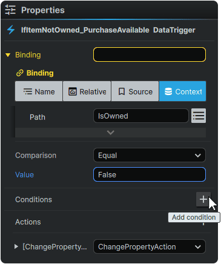Expand the ChangeProperty action tree item
Image resolution: width=221 pixels, height=264 pixels.
[16, 246]
